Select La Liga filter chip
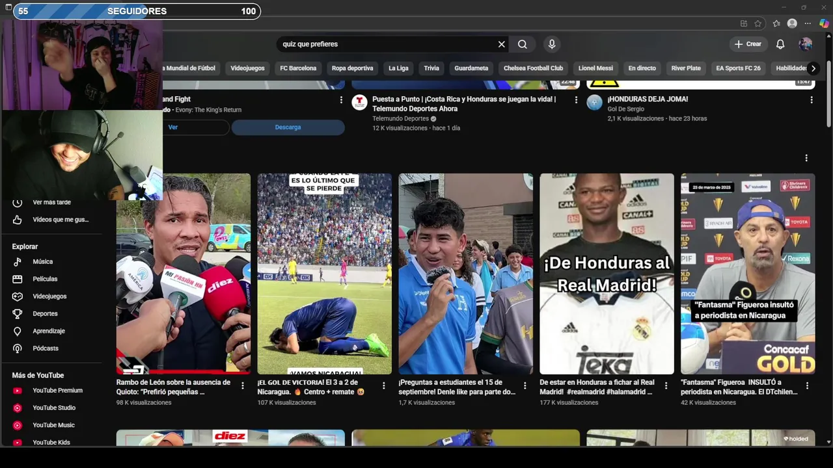 [398, 68]
